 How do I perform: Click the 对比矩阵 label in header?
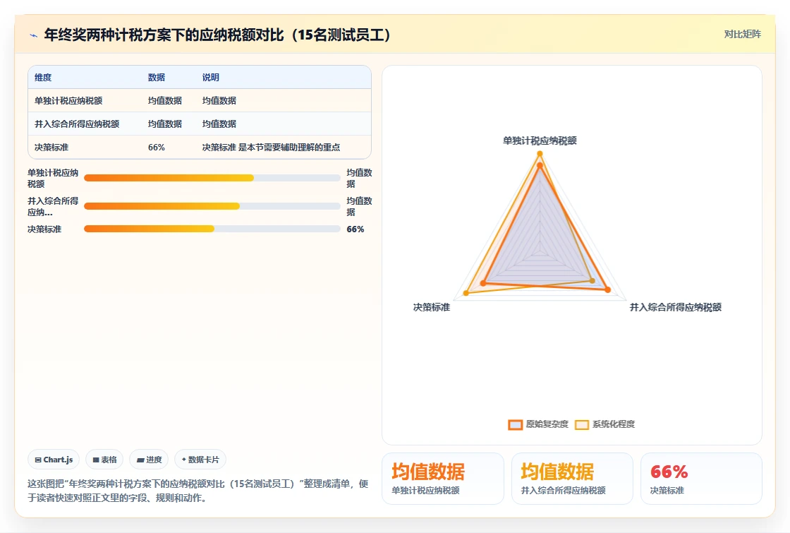[742, 35]
